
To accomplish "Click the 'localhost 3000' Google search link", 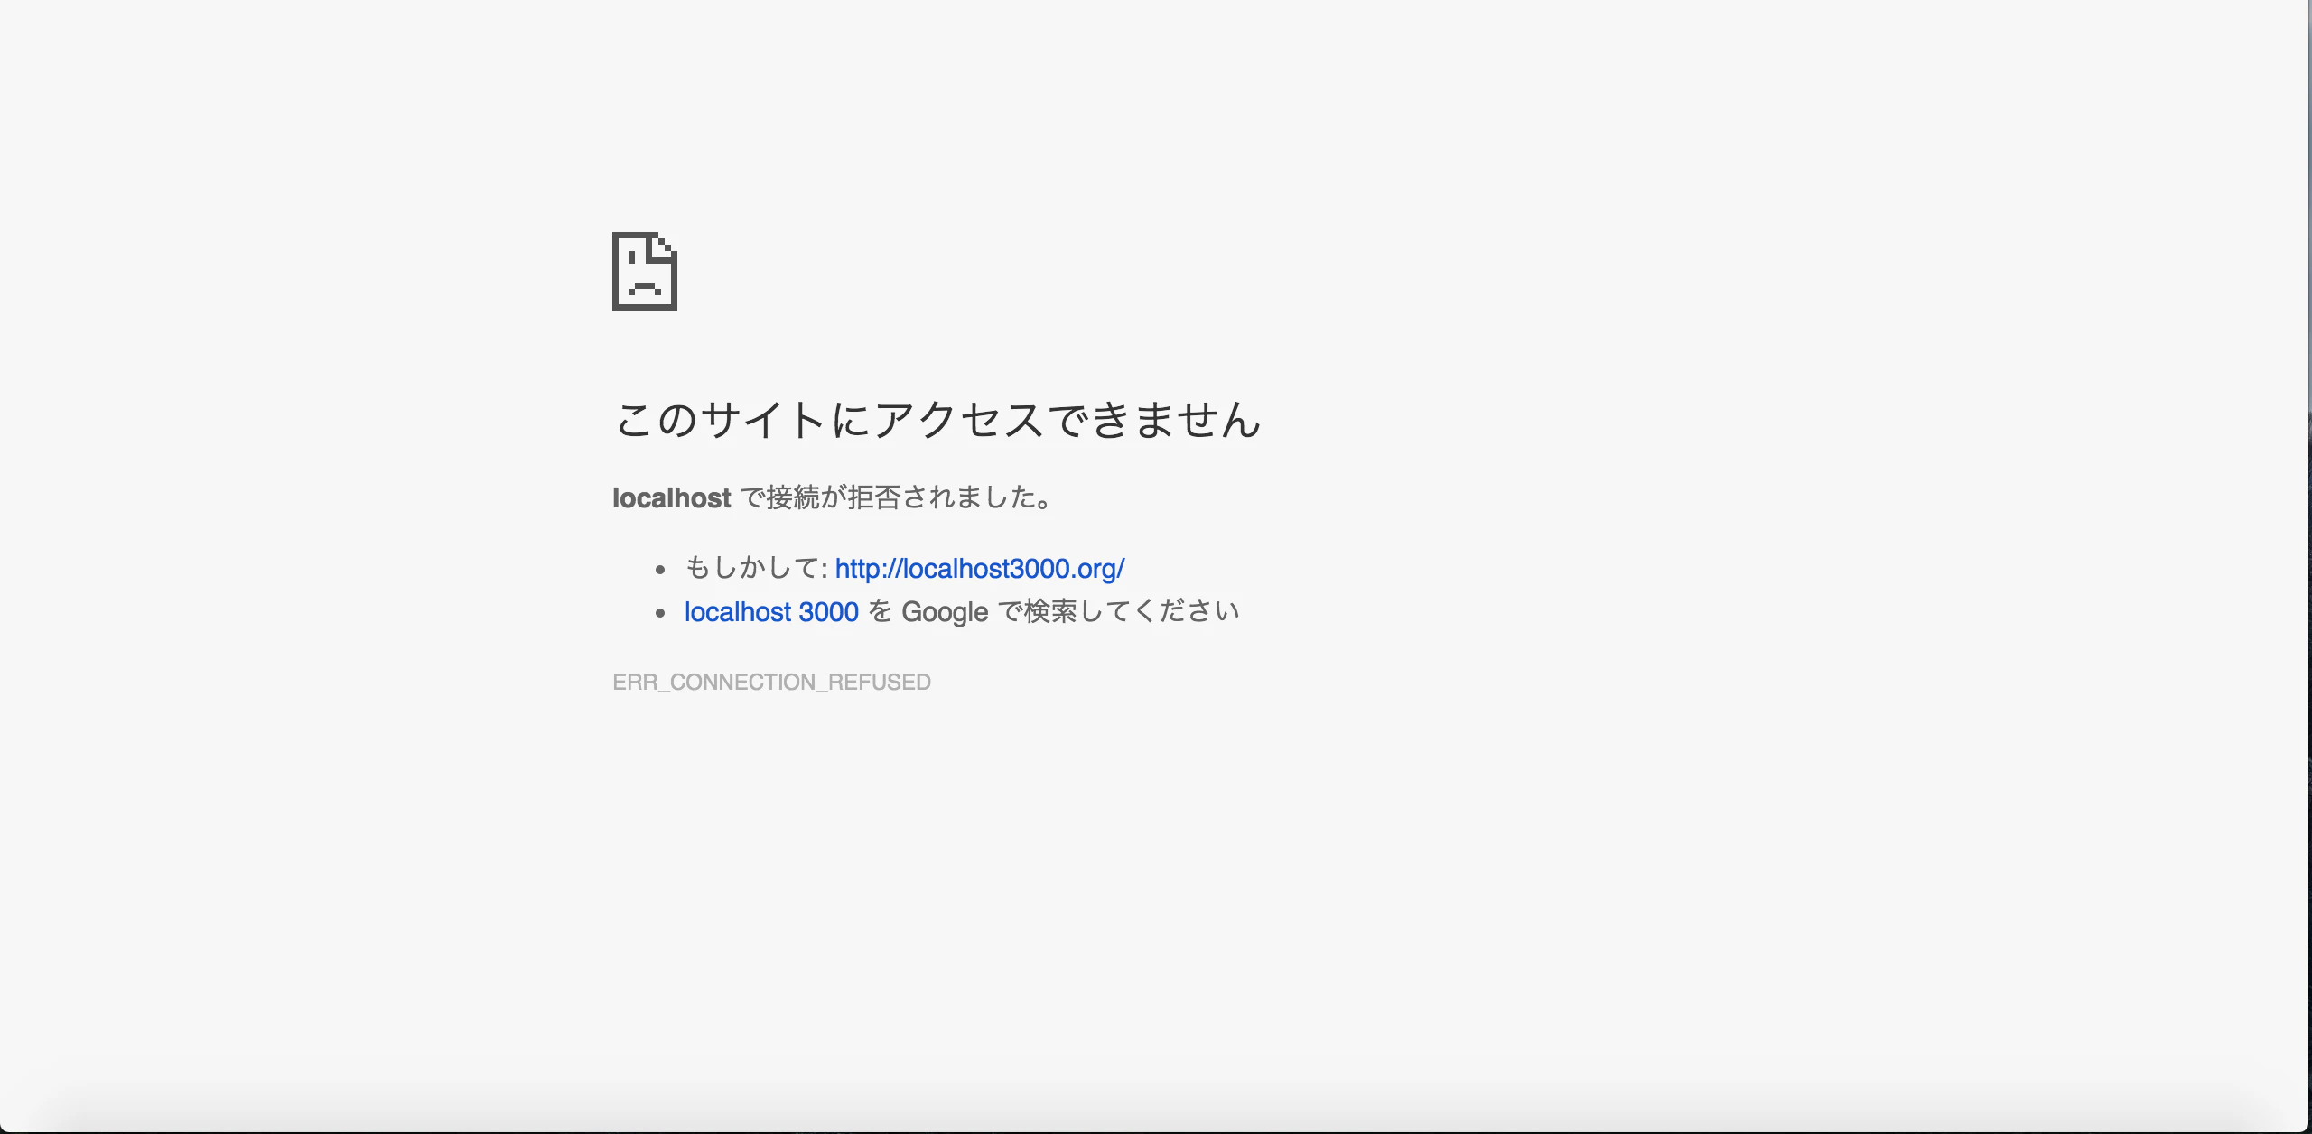I will tap(771, 612).
